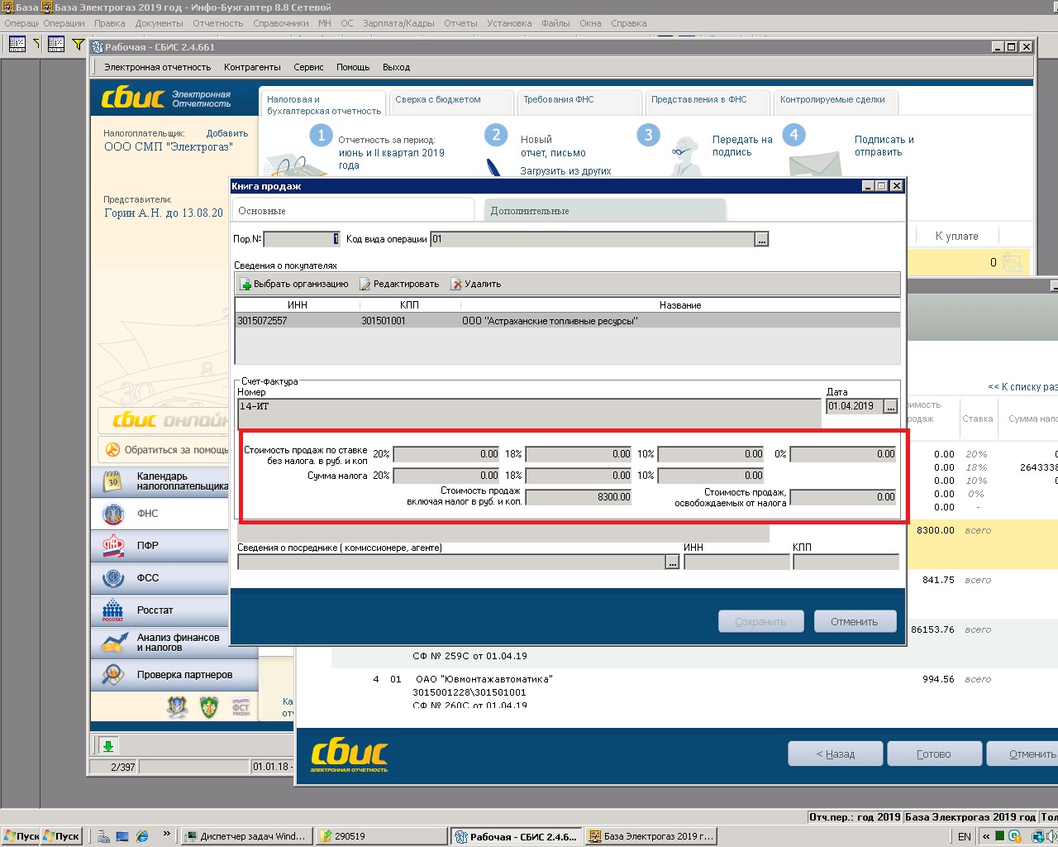Click the invoice Номер field 14-ИТ

pyautogui.click(x=529, y=413)
